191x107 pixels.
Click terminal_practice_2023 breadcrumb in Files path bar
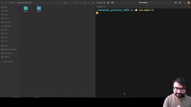(24, 3)
